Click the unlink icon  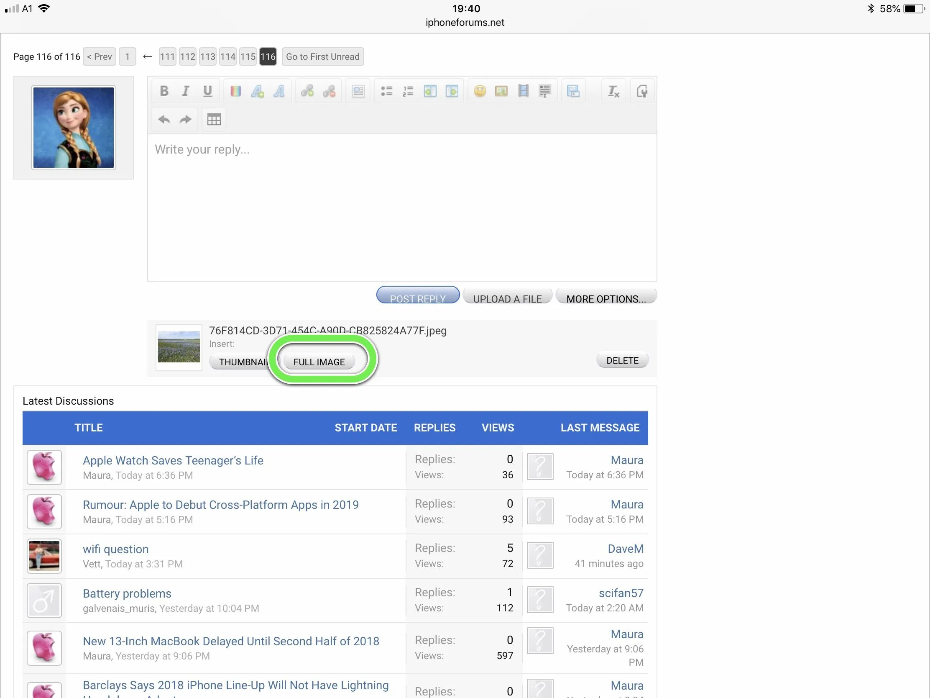(x=329, y=91)
